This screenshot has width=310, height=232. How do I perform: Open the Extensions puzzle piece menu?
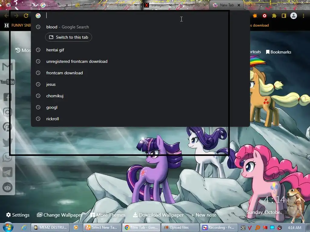(x=274, y=16)
